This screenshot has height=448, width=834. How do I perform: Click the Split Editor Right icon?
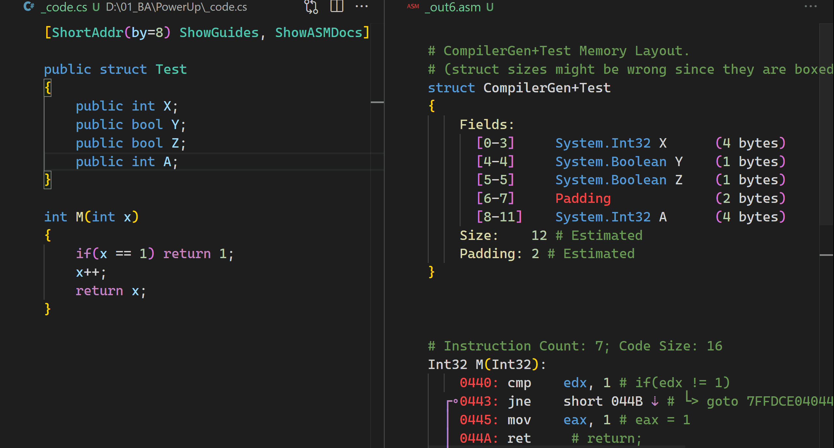tap(337, 7)
